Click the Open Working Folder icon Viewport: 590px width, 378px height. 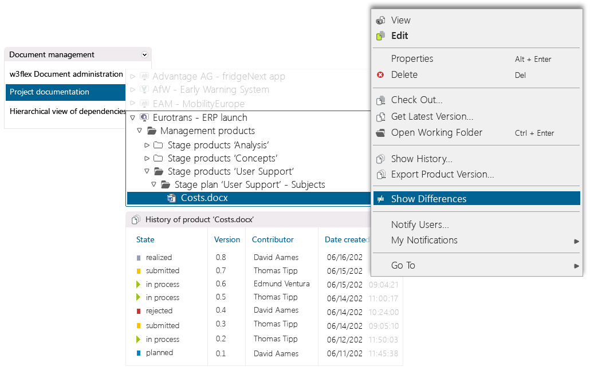click(380, 133)
